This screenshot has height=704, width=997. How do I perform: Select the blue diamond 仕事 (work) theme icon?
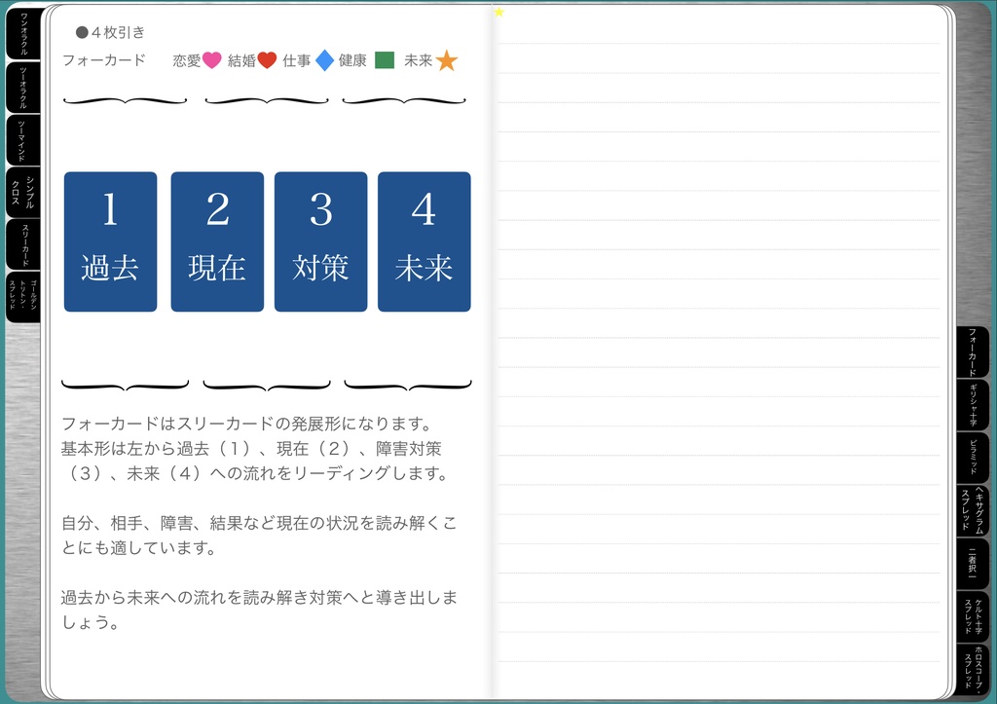pos(325,59)
